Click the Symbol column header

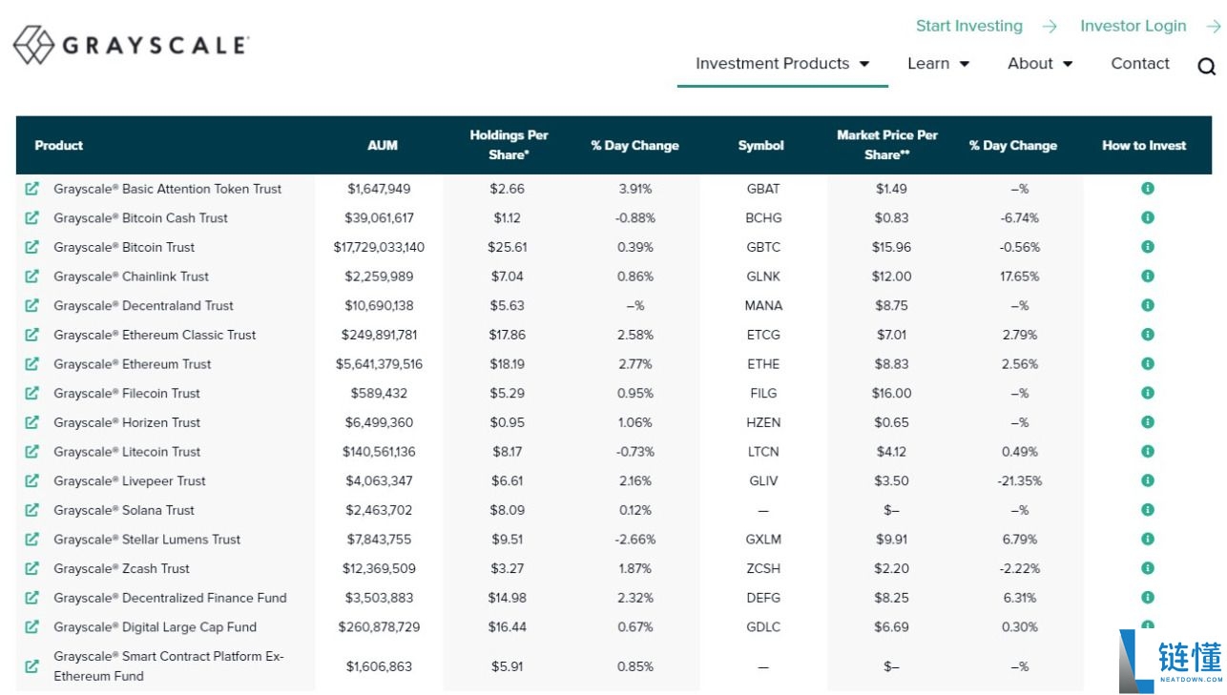tap(760, 146)
